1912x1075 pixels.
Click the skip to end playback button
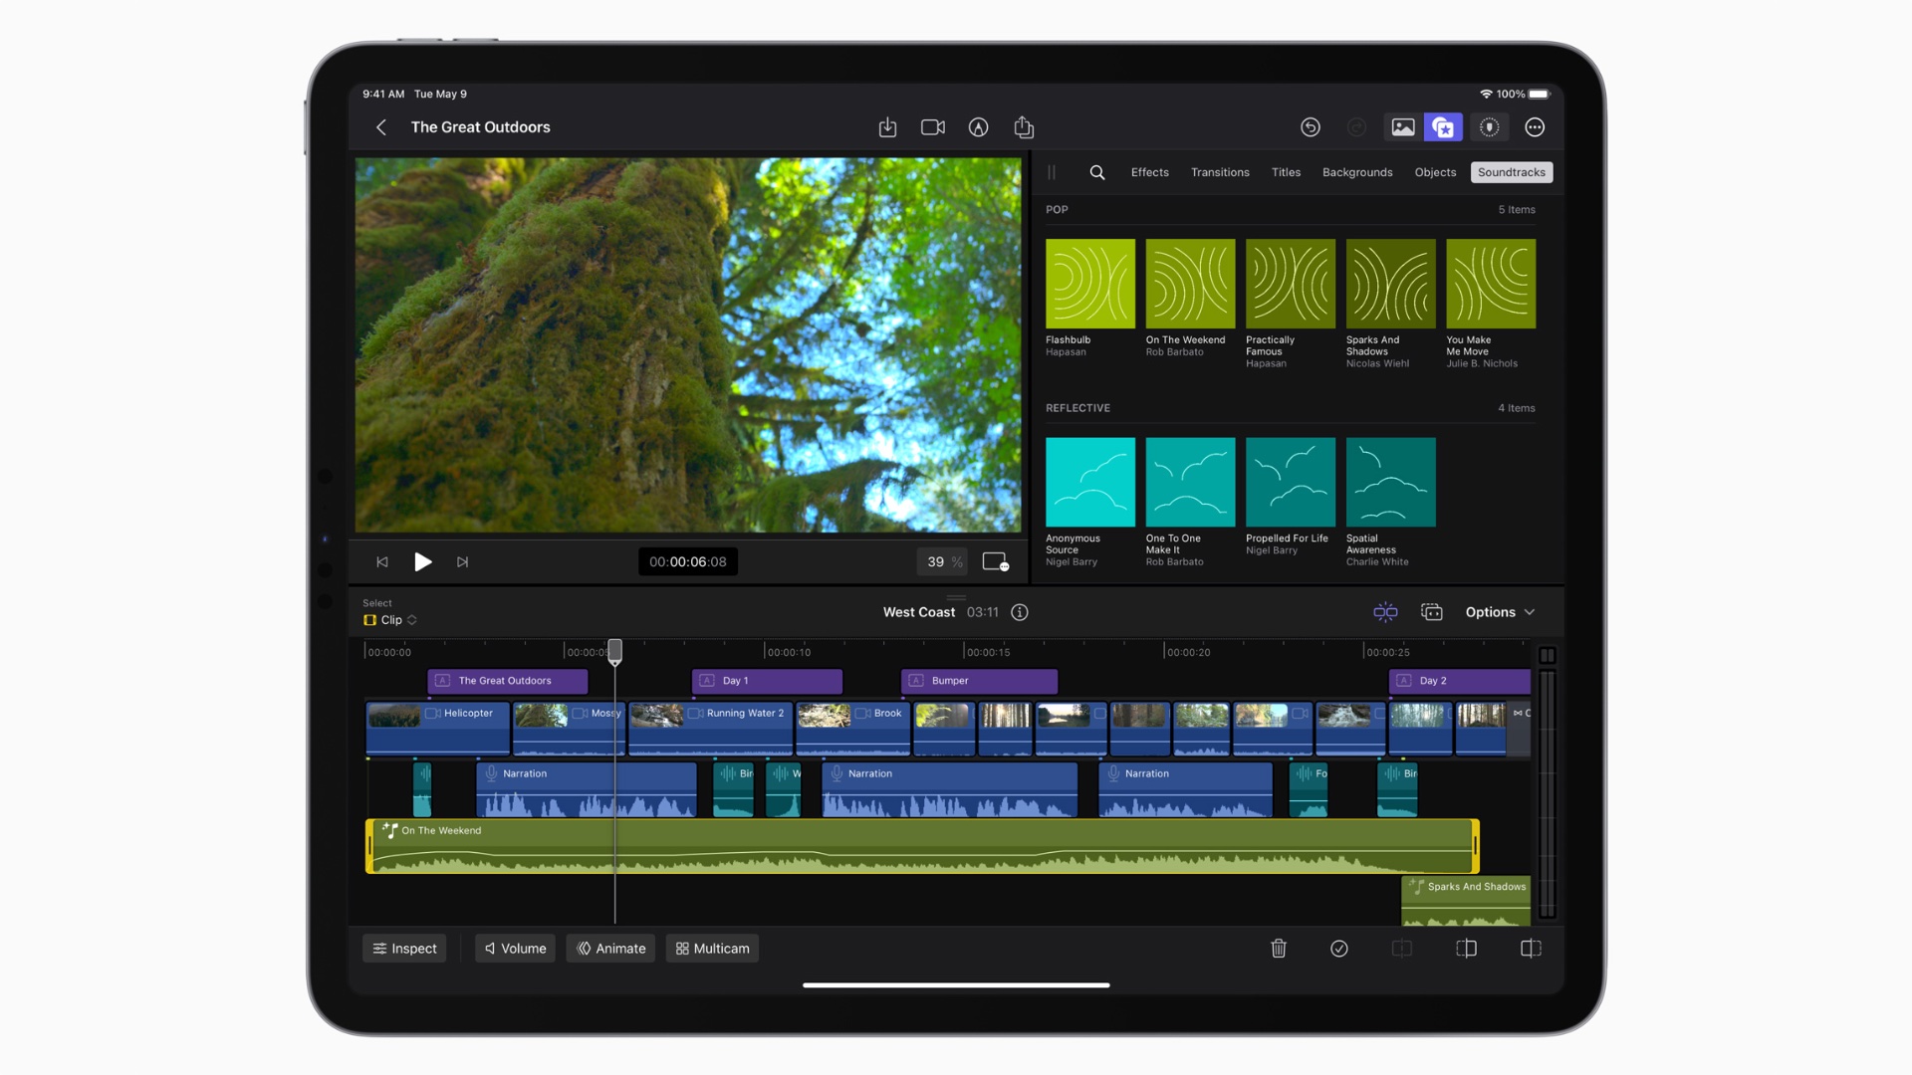[x=462, y=561]
